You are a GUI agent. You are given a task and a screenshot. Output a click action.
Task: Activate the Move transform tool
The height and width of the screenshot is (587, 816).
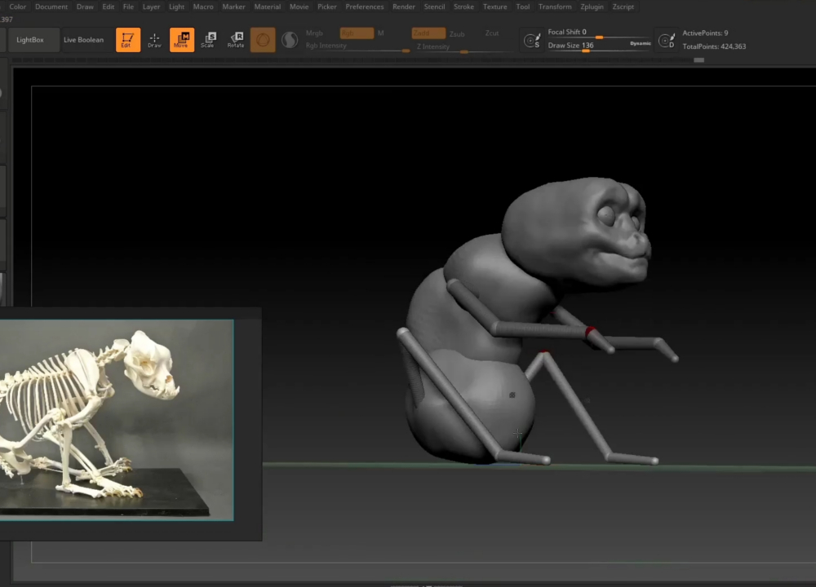(x=182, y=40)
